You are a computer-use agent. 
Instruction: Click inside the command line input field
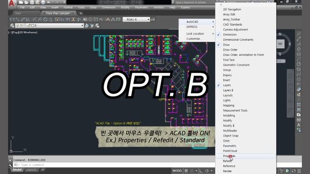(114, 165)
